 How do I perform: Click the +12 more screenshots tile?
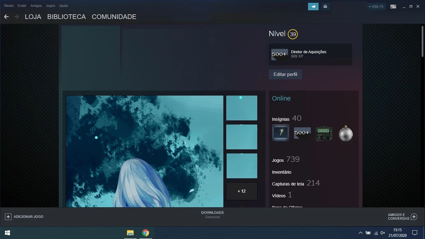click(242, 191)
